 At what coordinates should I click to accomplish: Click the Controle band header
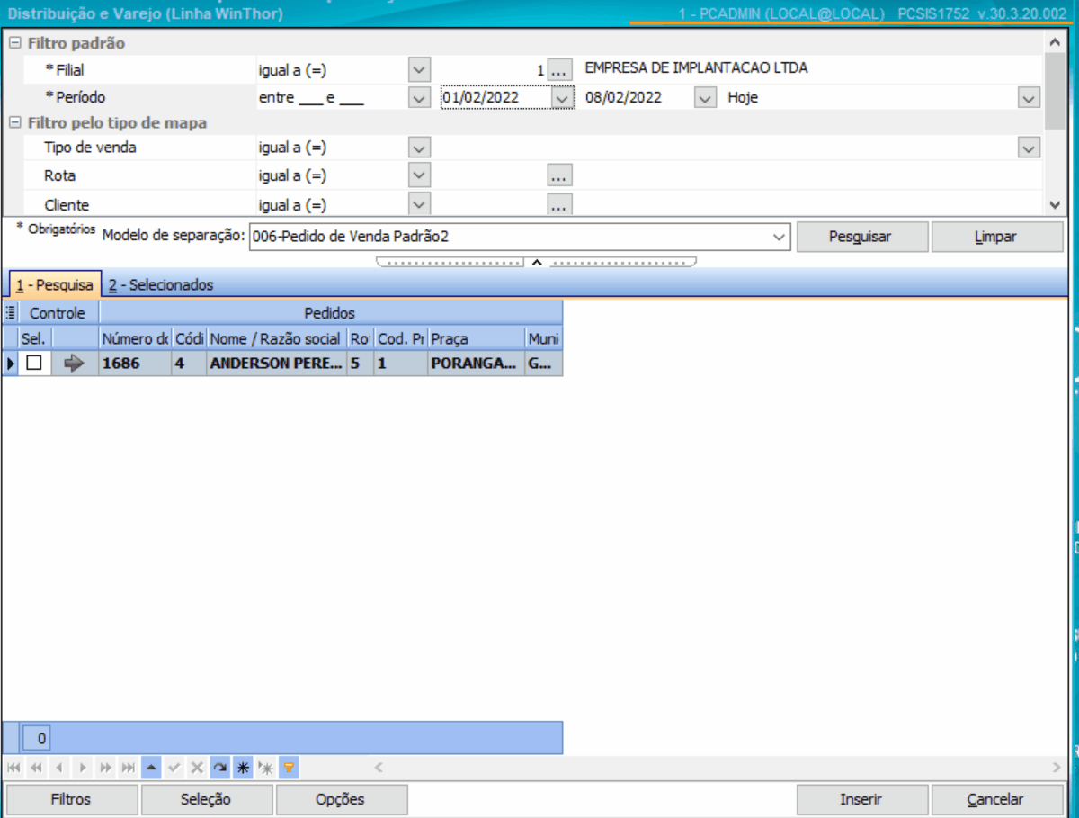[58, 313]
